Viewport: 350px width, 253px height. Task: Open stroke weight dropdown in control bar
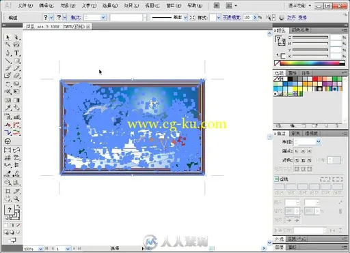click(x=103, y=17)
